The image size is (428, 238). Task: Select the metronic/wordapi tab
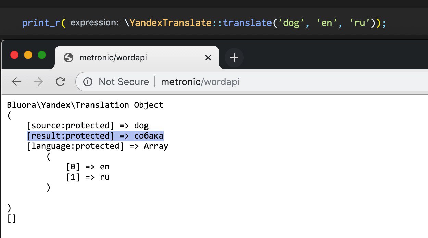(137, 58)
